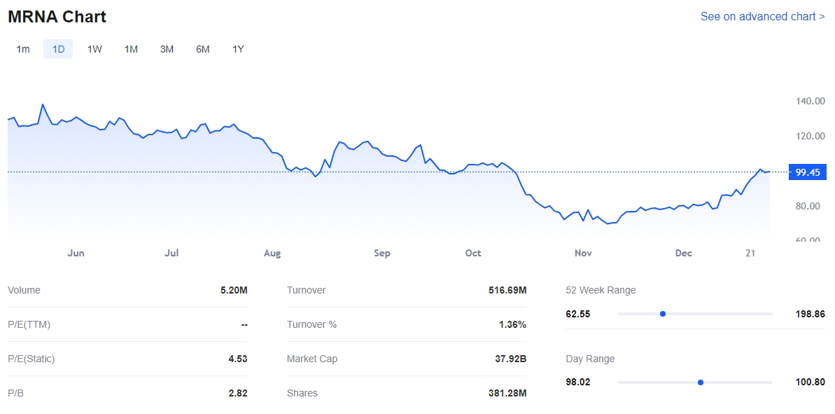This screenshot has height=414, width=835.
Task: Click the Aug label on time axis
Action: point(272,253)
